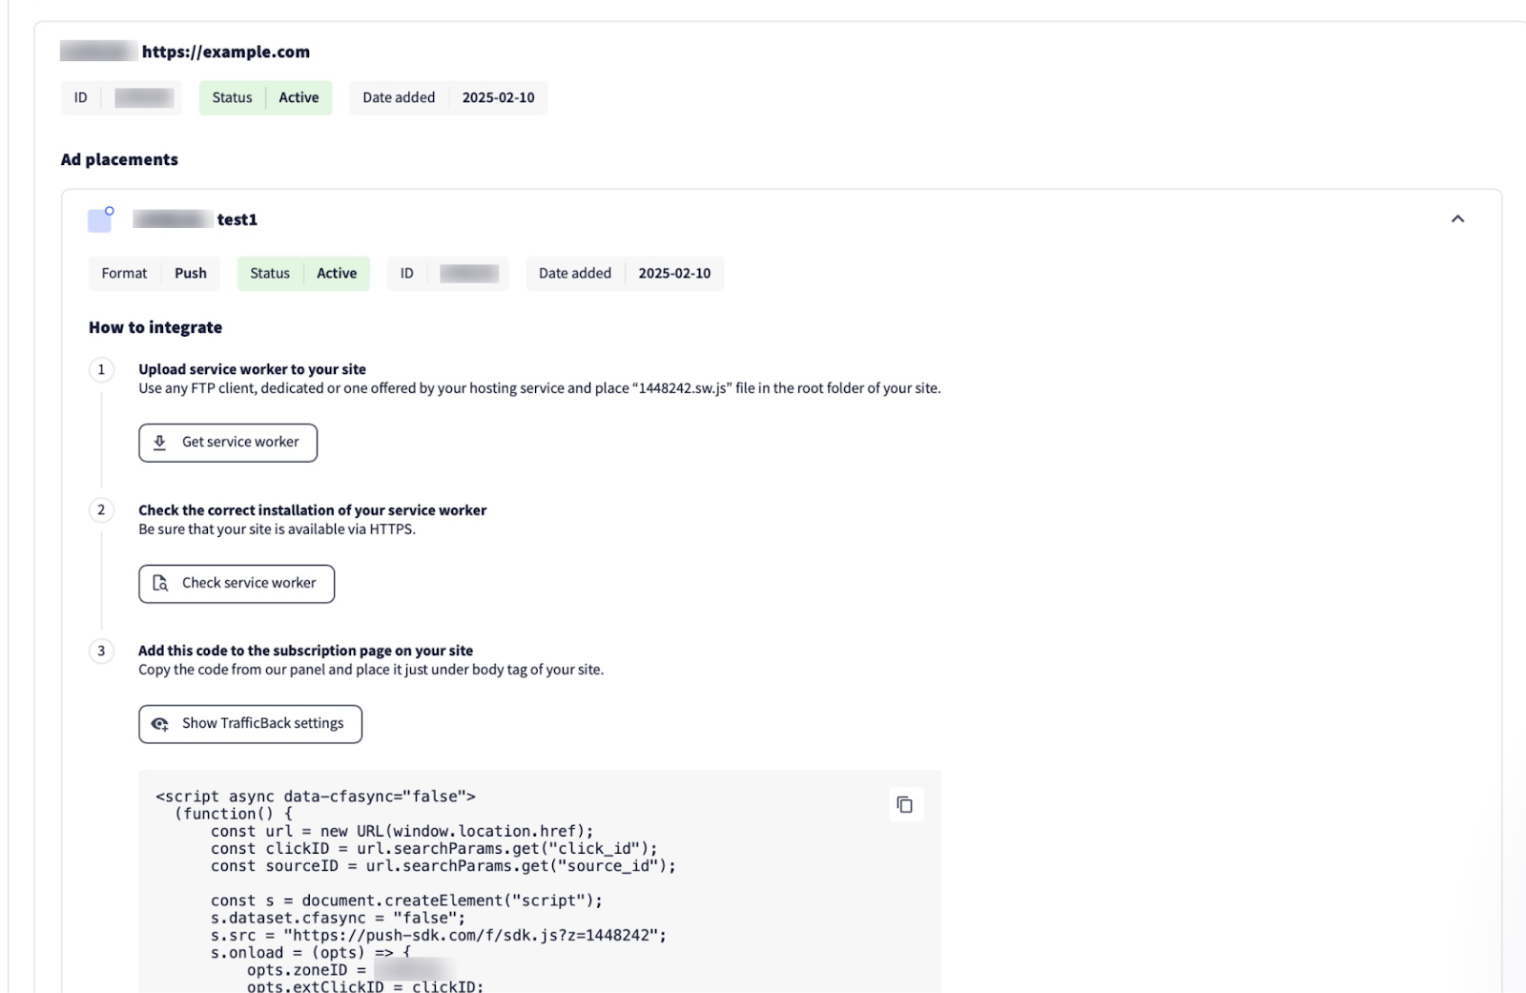Click the step 1 number circle

101,369
